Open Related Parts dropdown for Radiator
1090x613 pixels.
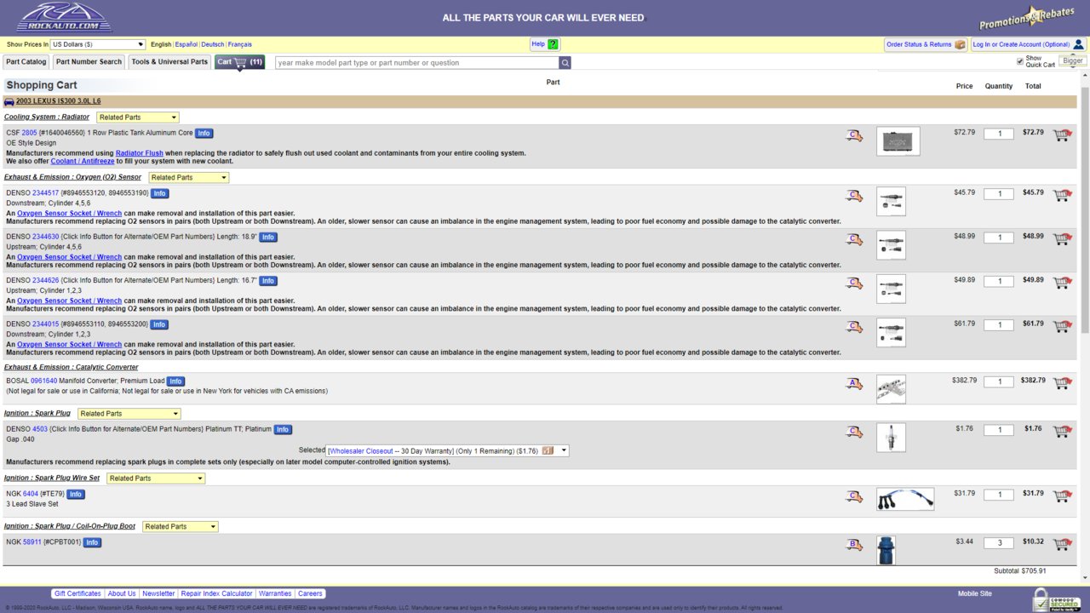tap(138, 117)
